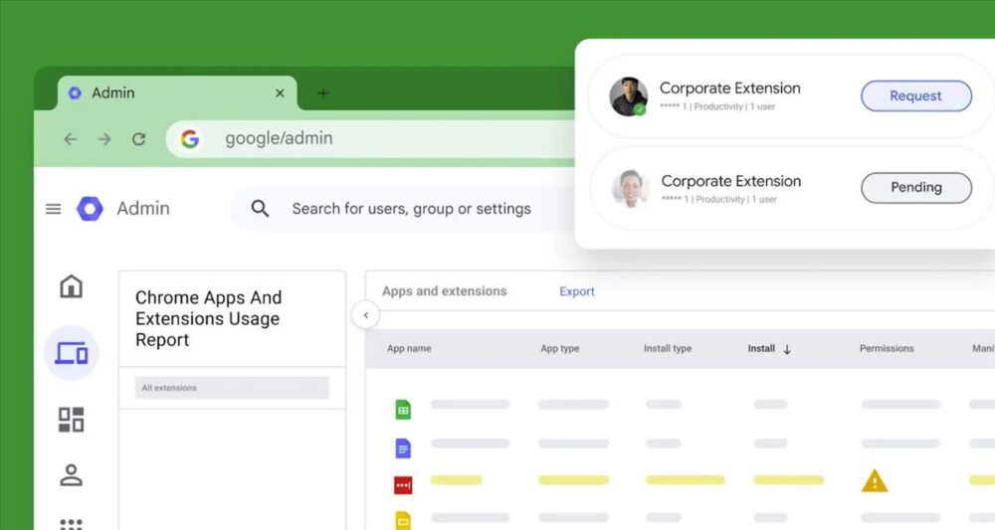Open the apps grid icon in sidebar

coord(71,524)
